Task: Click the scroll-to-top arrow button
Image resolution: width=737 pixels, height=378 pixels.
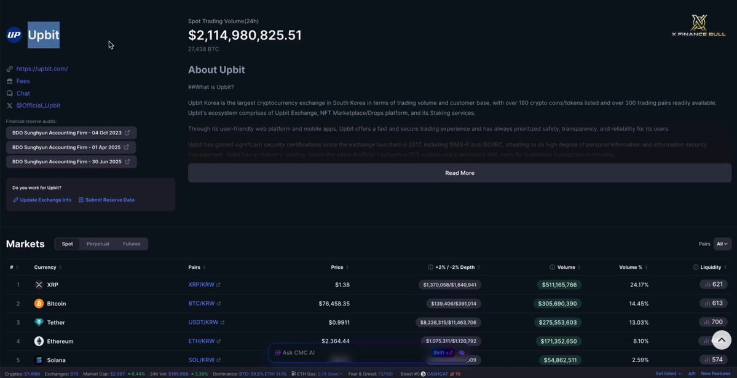Action: (722, 340)
